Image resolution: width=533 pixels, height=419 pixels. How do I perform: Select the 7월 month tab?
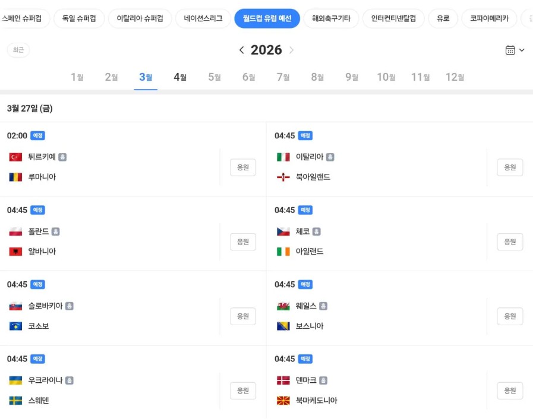[x=282, y=77]
